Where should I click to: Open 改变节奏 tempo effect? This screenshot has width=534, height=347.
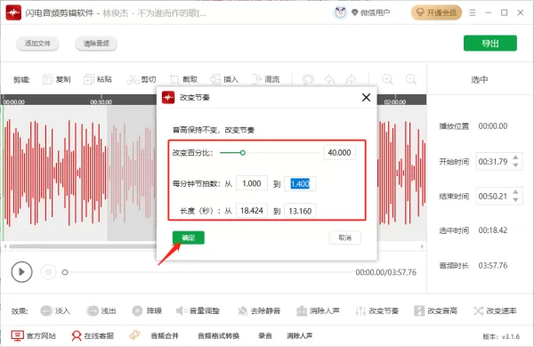pos(376,311)
